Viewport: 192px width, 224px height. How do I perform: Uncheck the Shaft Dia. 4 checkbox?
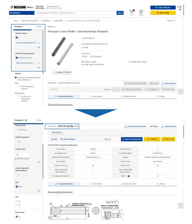tap(17, 38)
